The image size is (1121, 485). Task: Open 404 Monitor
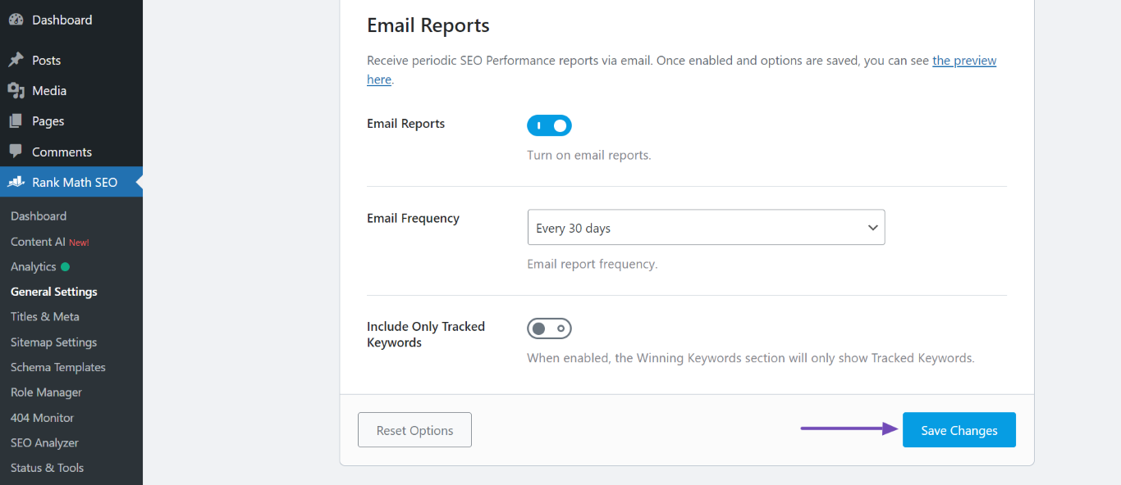42,418
